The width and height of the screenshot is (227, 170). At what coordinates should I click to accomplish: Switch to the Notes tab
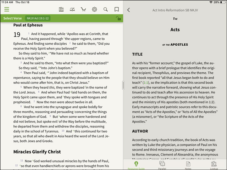click(188, 165)
